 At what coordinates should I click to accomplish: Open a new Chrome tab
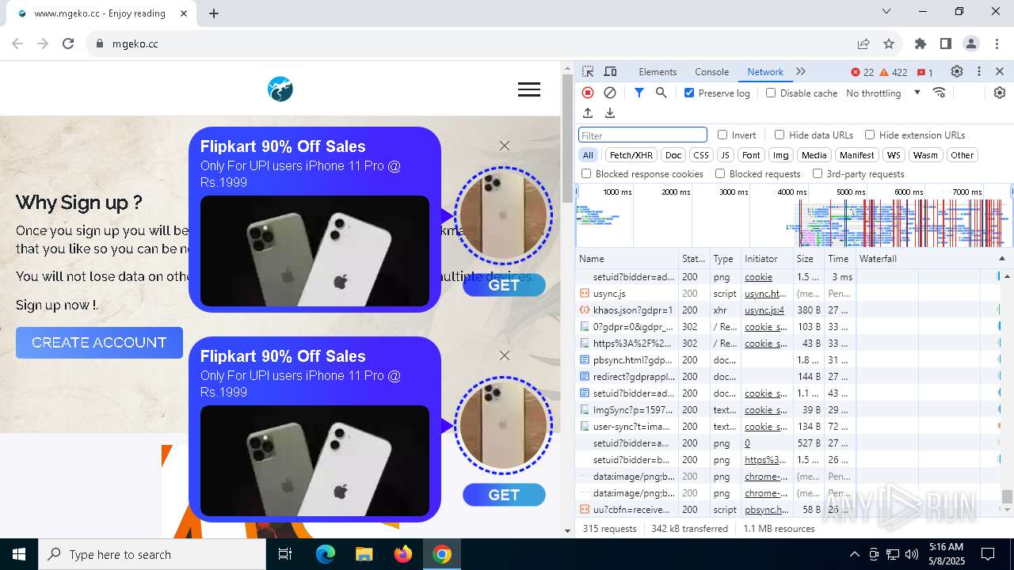[214, 13]
